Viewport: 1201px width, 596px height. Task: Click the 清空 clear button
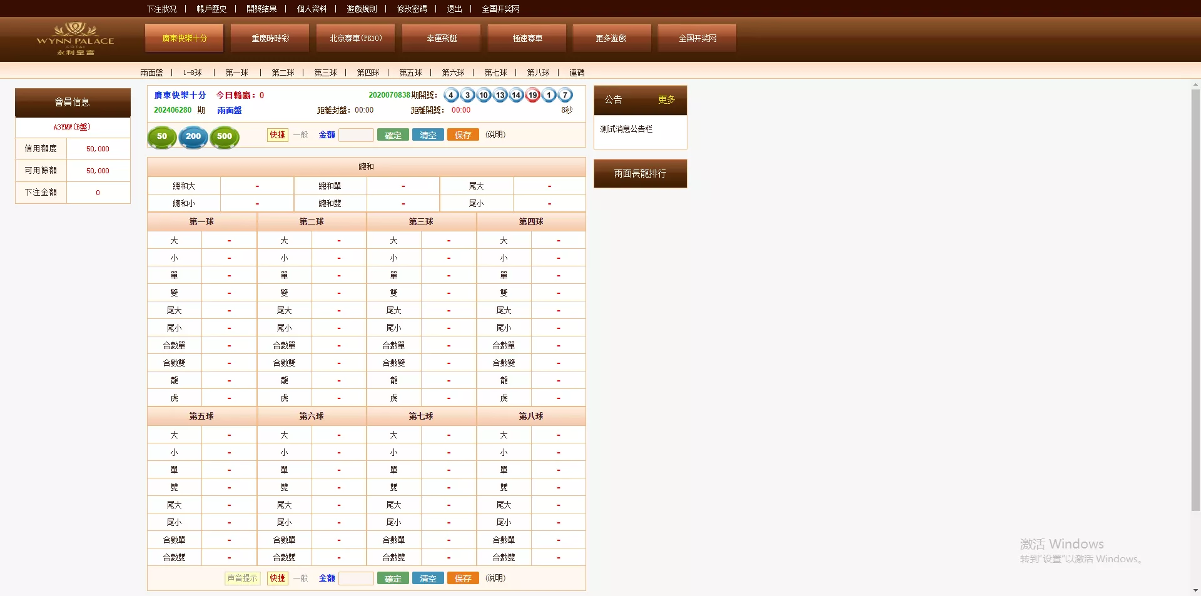[428, 134]
